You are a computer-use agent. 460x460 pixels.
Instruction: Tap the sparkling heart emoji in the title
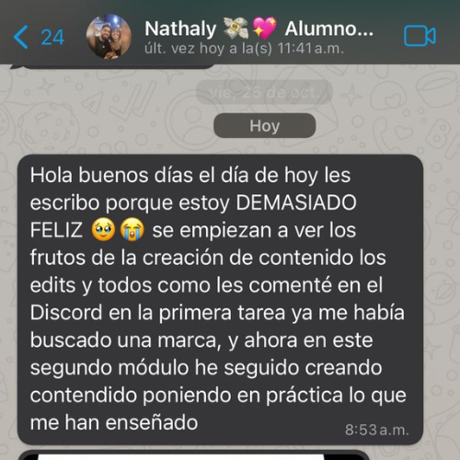tap(264, 29)
